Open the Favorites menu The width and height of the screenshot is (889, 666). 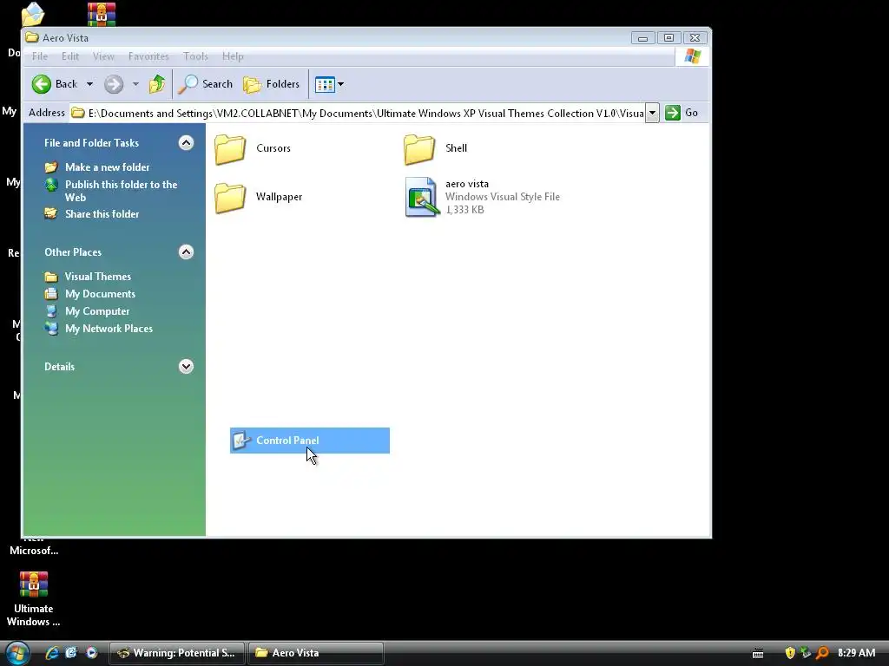tap(148, 56)
